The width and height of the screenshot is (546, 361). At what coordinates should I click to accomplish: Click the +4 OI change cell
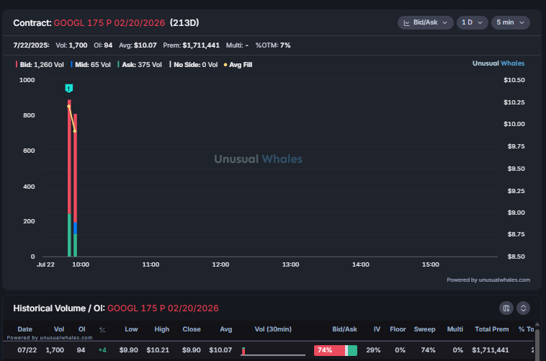point(102,350)
